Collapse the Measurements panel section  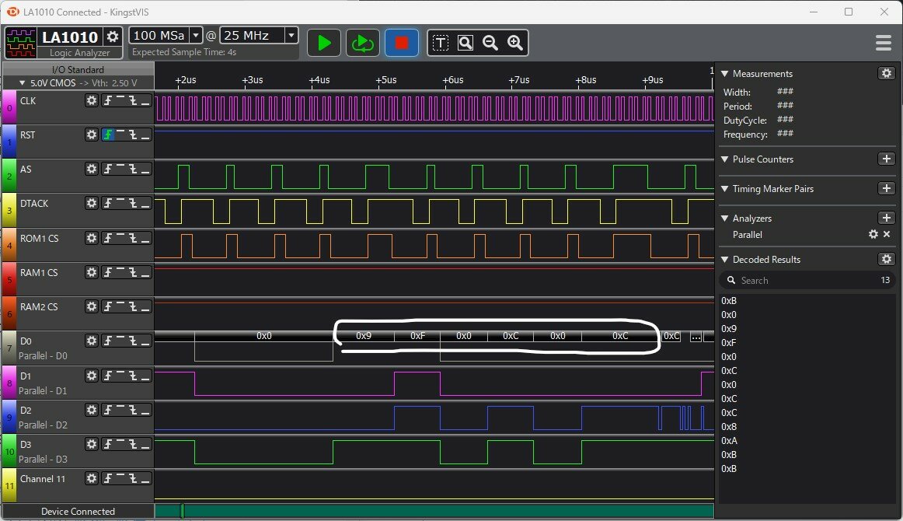[x=725, y=74]
